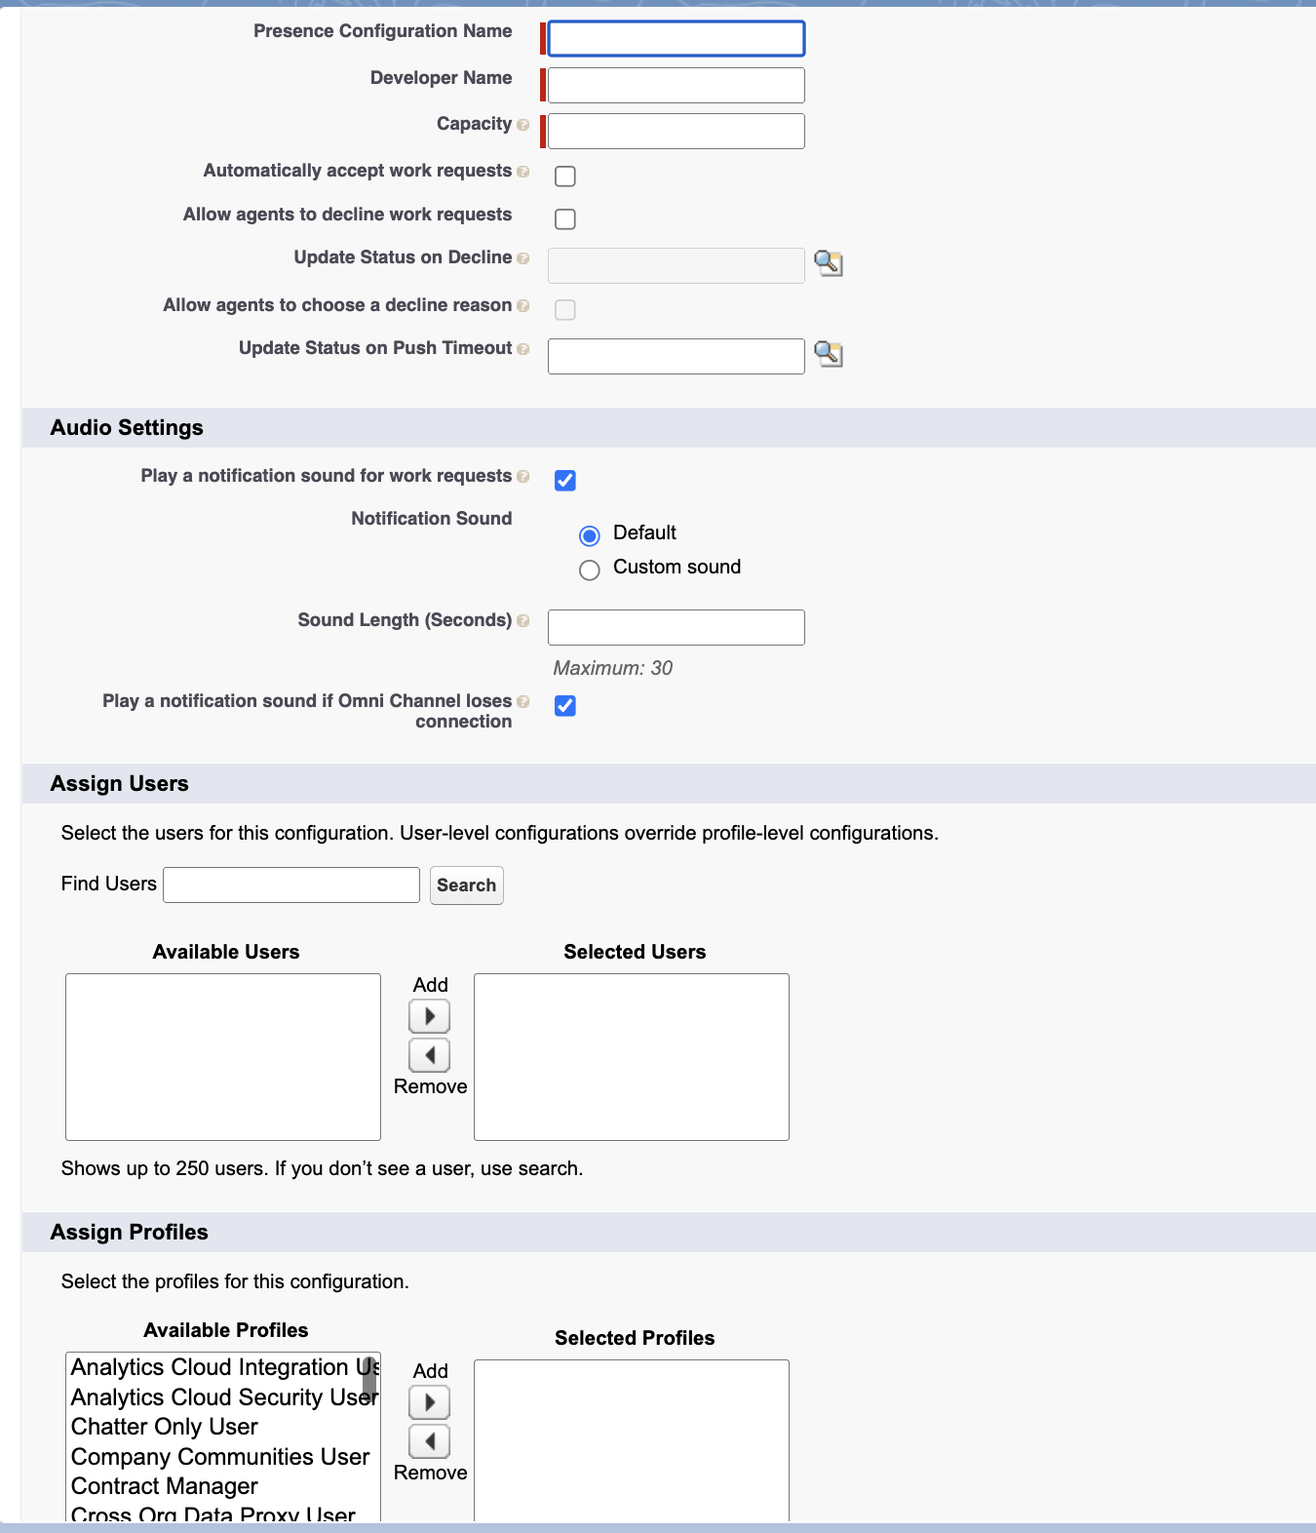
Task: Uncheck Play a notification sound for work requests
Action: coord(565,481)
